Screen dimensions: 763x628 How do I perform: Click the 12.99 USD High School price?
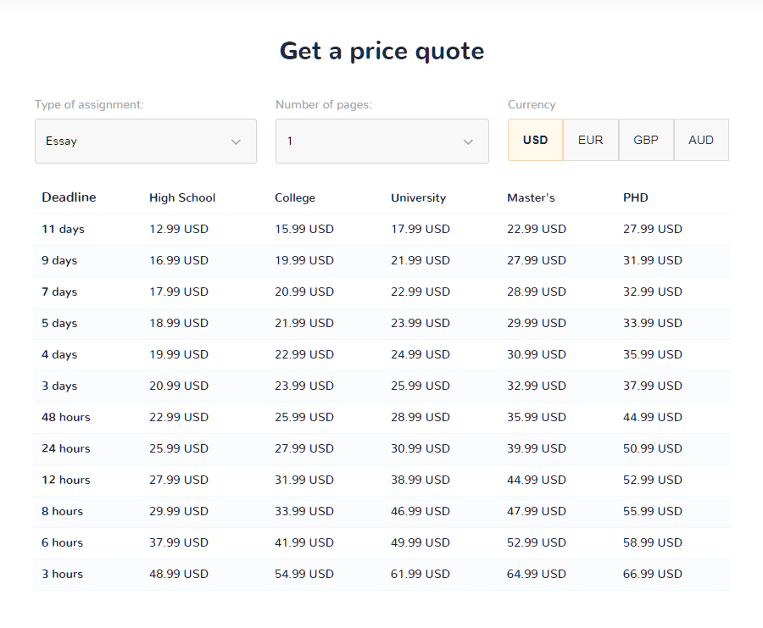pos(179,229)
